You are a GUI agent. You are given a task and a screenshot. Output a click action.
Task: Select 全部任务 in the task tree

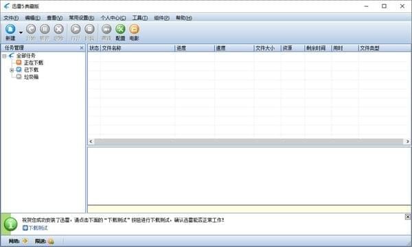point(26,56)
